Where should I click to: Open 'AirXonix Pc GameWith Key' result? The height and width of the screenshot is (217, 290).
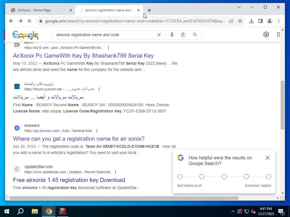pos(84,56)
